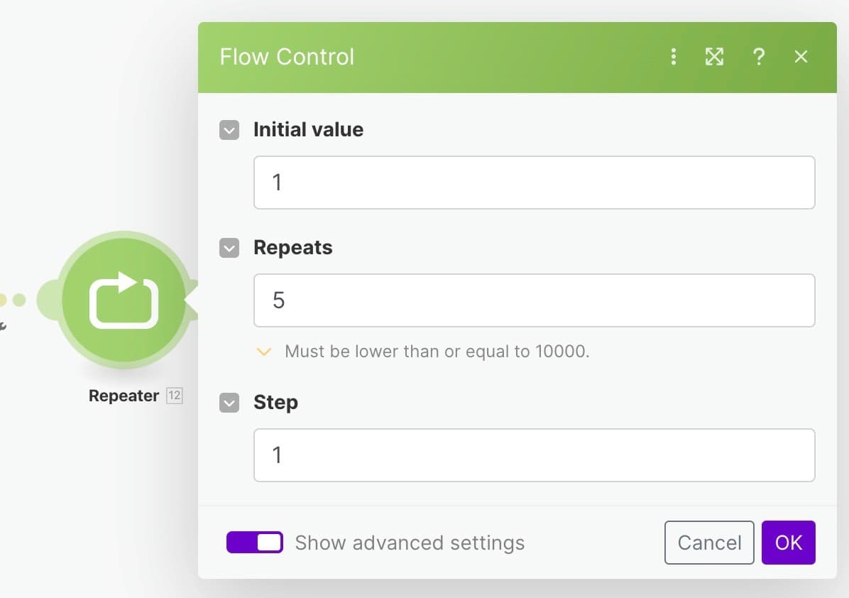Select the green Repeater module icon
Viewport: 849px width, 598px height.
[x=124, y=300]
